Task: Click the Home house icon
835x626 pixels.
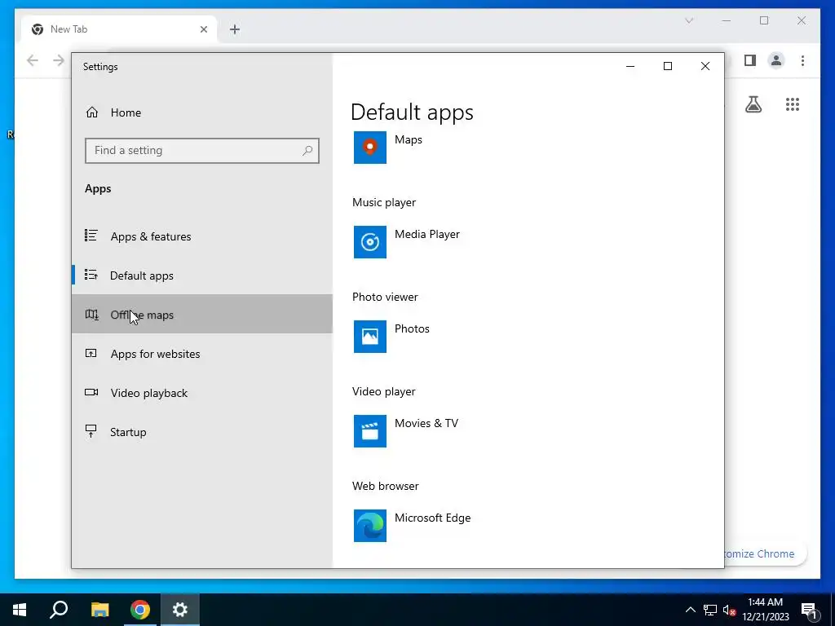Action: [x=92, y=112]
